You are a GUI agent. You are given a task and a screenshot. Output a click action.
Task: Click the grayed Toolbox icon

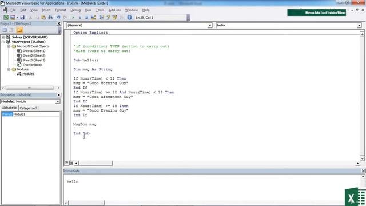(x=121, y=18)
